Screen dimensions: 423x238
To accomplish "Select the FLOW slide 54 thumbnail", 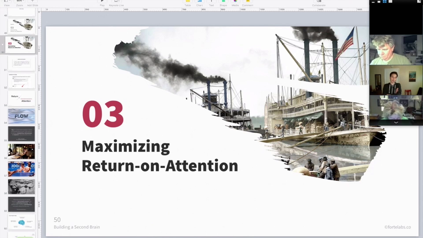I will 21,116.
